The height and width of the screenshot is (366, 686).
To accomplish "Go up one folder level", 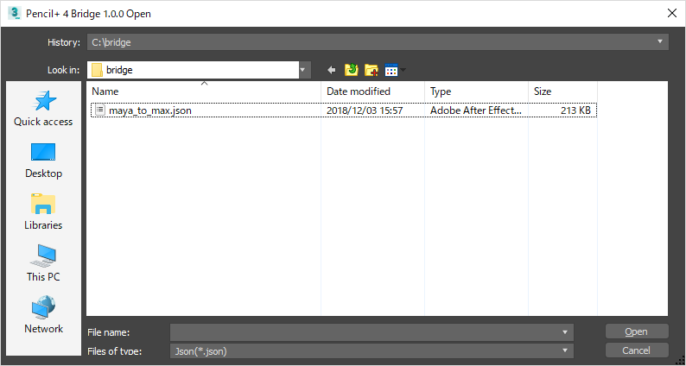I will coord(352,70).
